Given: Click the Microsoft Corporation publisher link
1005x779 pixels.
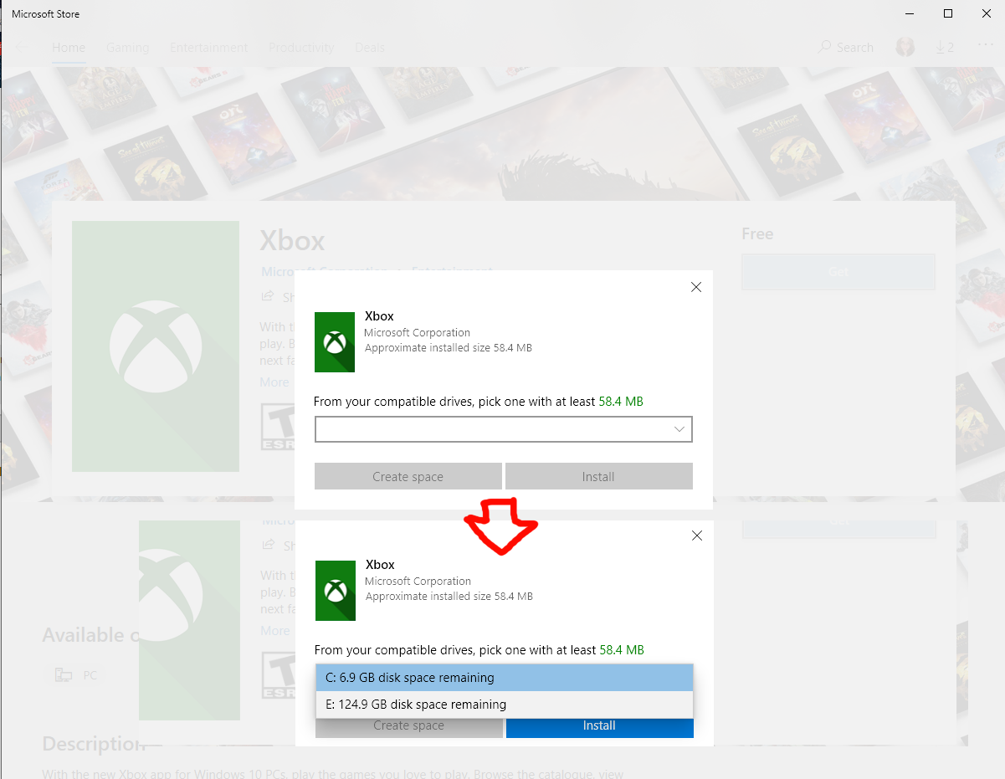Looking at the screenshot, I should coord(325,272).
